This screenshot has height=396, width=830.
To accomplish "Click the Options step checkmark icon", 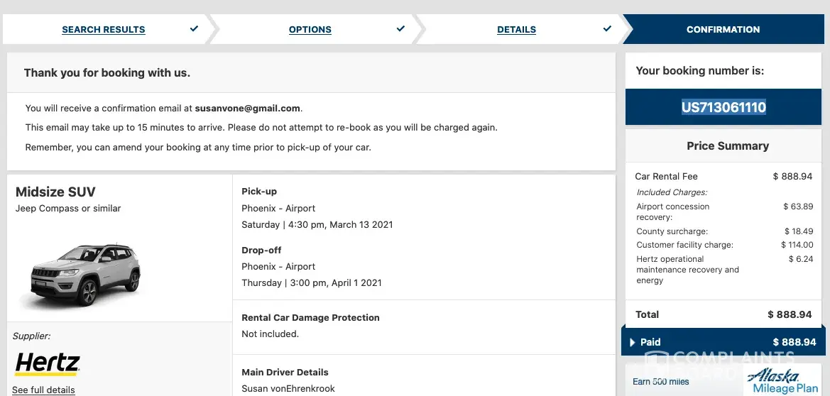I will pos(400,29).
